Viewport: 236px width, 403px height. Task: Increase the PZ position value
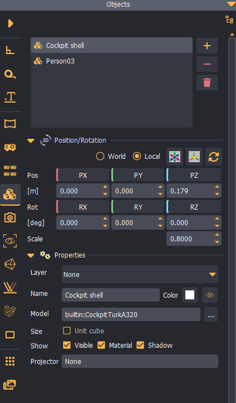tap(217, 187)
